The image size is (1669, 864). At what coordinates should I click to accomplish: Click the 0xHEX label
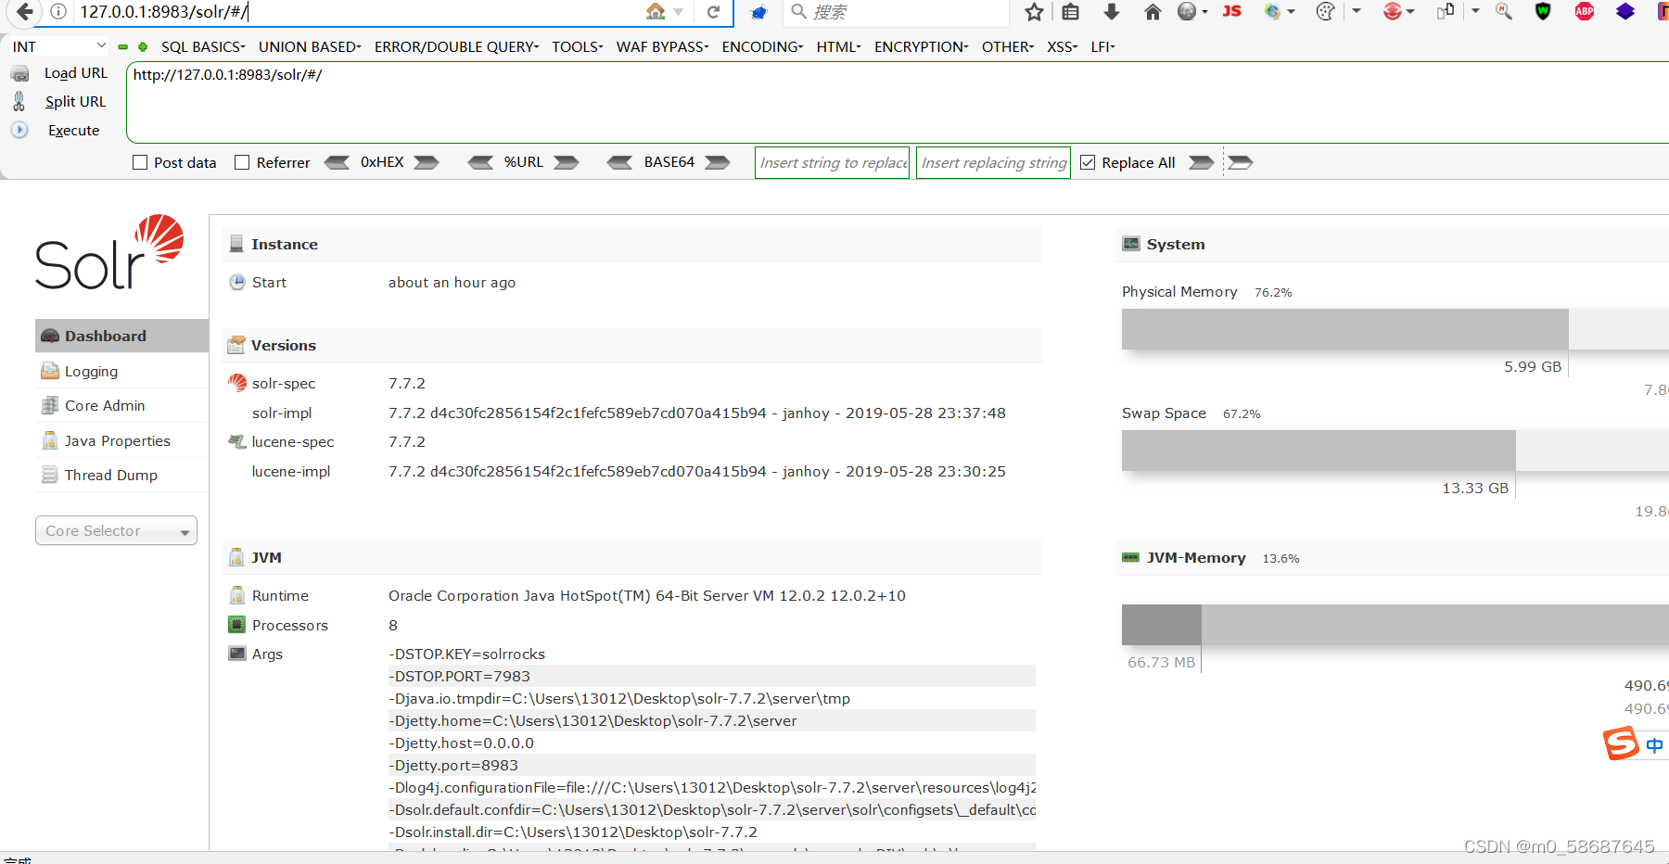tap(382, 162)
